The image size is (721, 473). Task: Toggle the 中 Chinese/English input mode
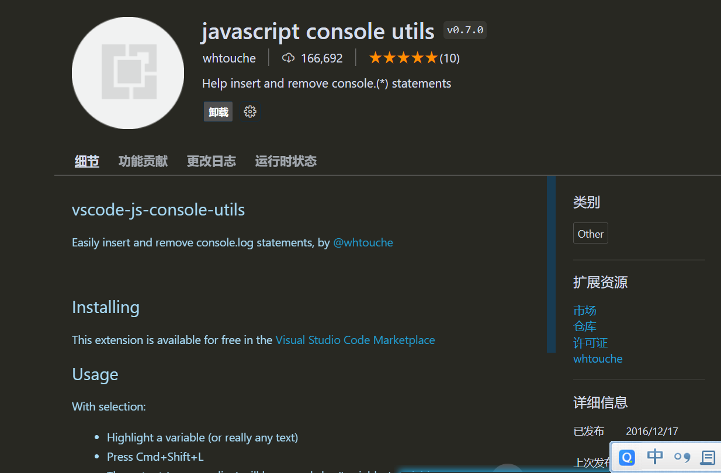click(x=655, y=457)
